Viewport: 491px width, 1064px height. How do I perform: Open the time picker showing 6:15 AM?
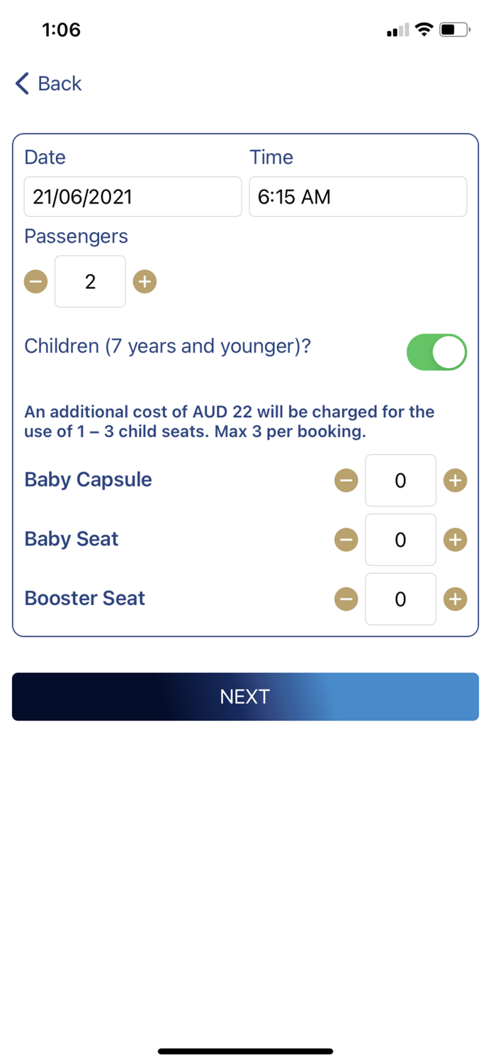[357, 196]
